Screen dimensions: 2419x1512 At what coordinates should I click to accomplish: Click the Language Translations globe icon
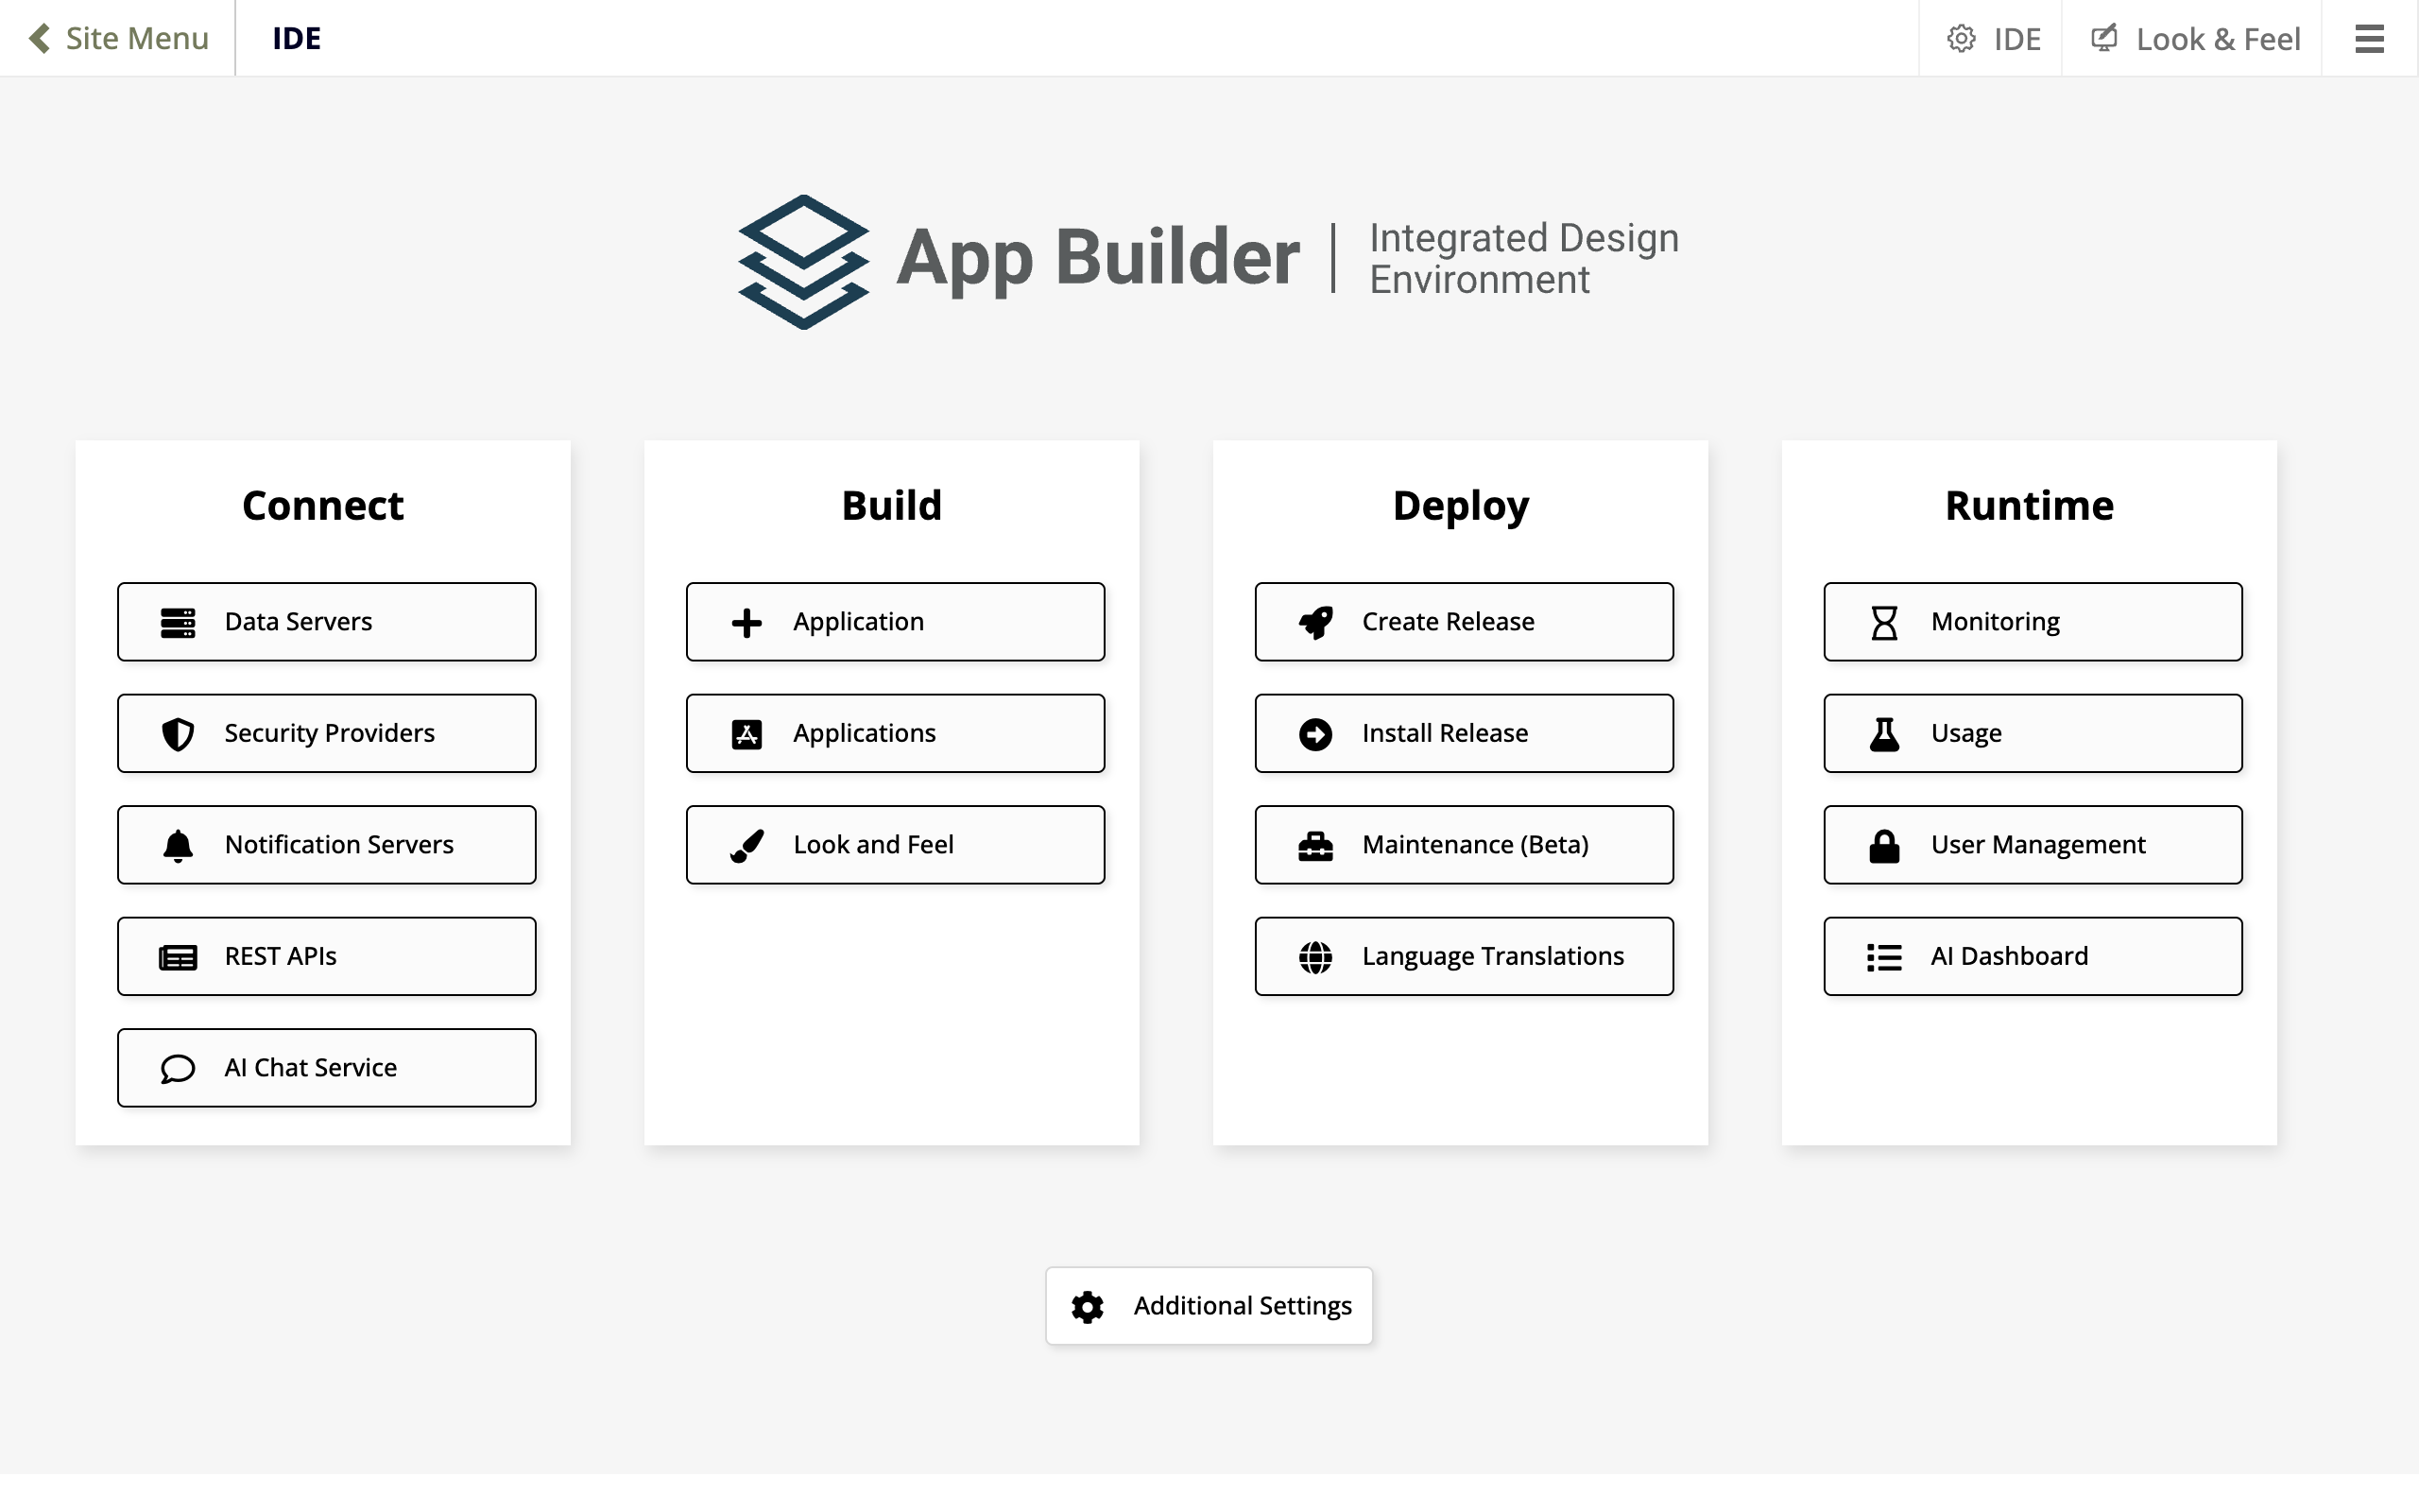1316,956
